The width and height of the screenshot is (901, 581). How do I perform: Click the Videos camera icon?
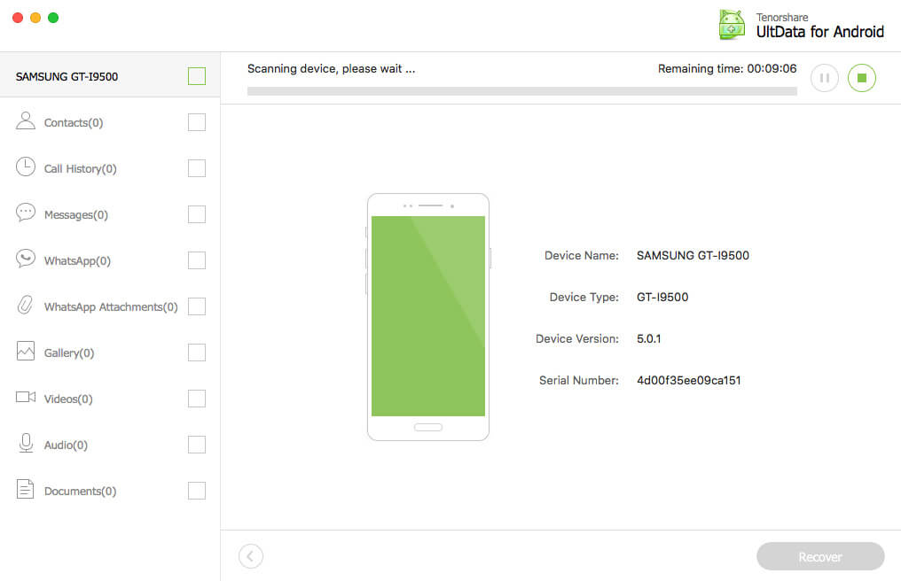coord(26,397)
